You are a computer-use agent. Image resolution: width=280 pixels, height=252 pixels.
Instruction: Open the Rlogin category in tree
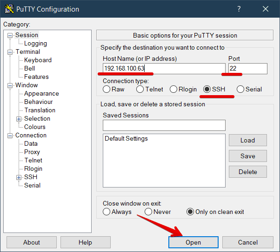click(33, 169)
